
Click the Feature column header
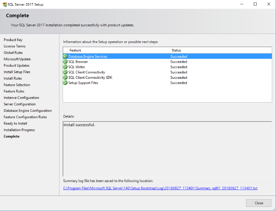coord(118,50)
